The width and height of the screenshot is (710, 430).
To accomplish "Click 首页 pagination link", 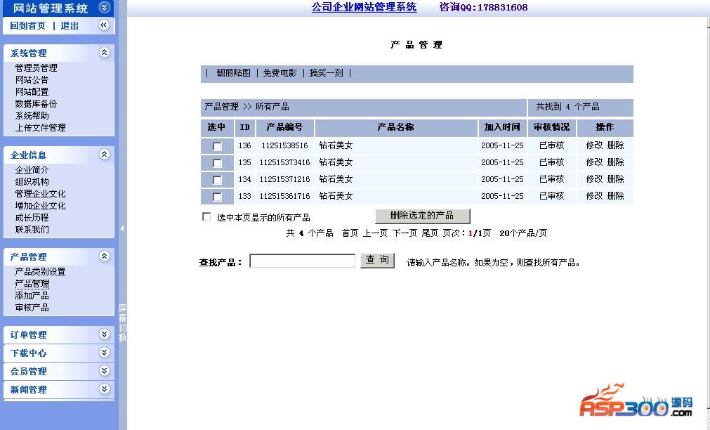I will coord(350,233).
